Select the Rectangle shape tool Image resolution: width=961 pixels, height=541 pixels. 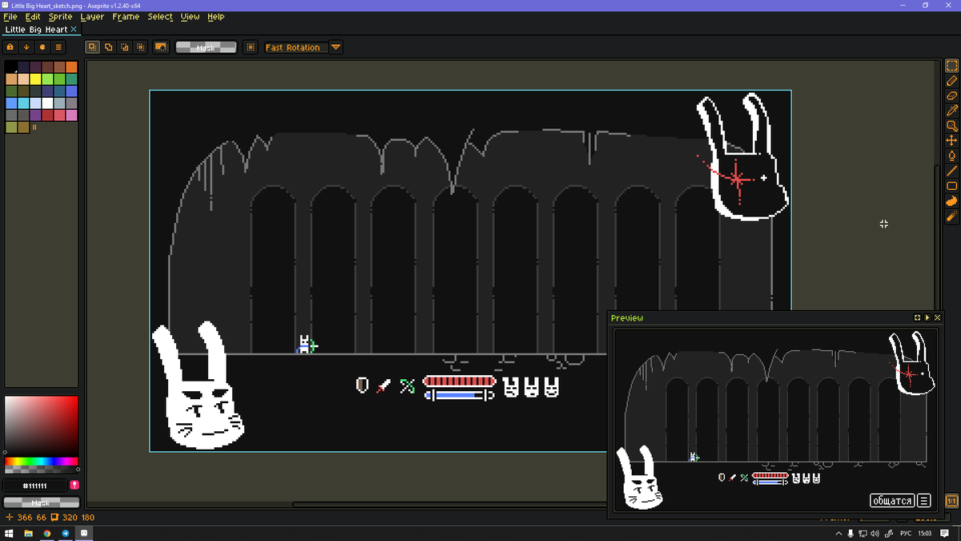[x=952, y=186]
